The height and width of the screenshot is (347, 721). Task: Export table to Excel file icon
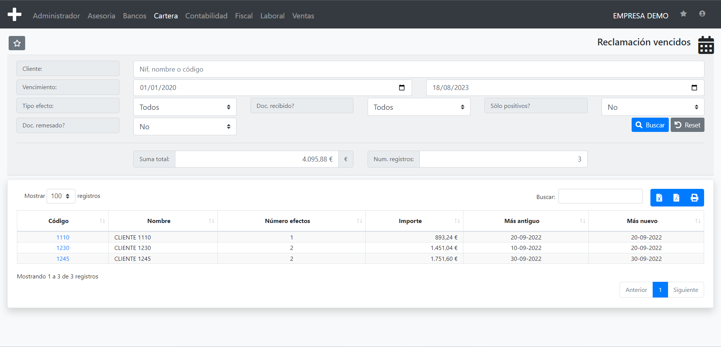[x=659, y=197]
